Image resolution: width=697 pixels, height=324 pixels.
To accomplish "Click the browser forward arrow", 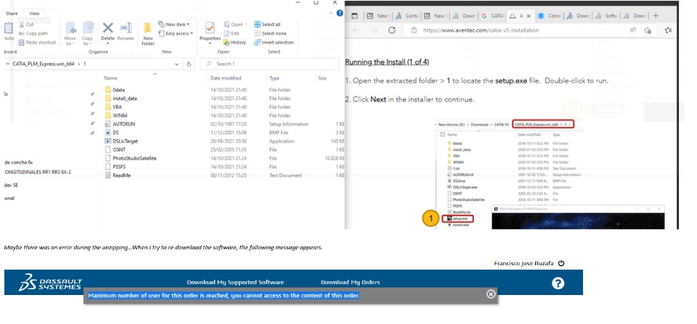I will pos(374,30).
